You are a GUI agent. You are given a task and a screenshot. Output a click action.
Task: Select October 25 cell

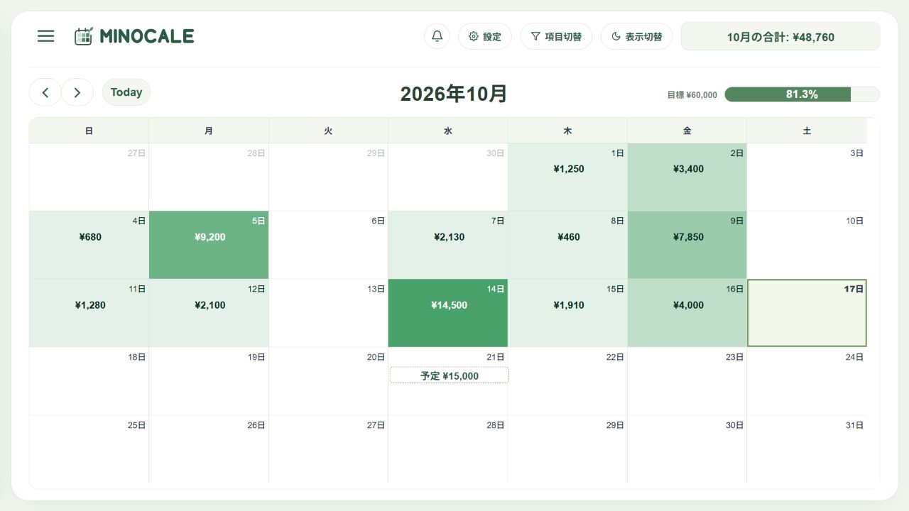click(89, 449)
